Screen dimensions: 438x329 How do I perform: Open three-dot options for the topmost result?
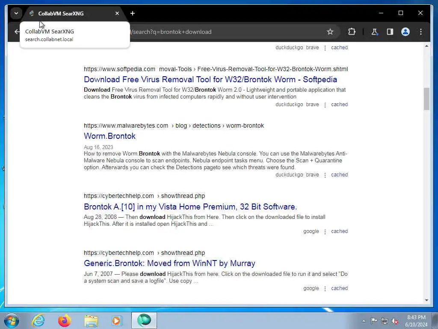325,48
